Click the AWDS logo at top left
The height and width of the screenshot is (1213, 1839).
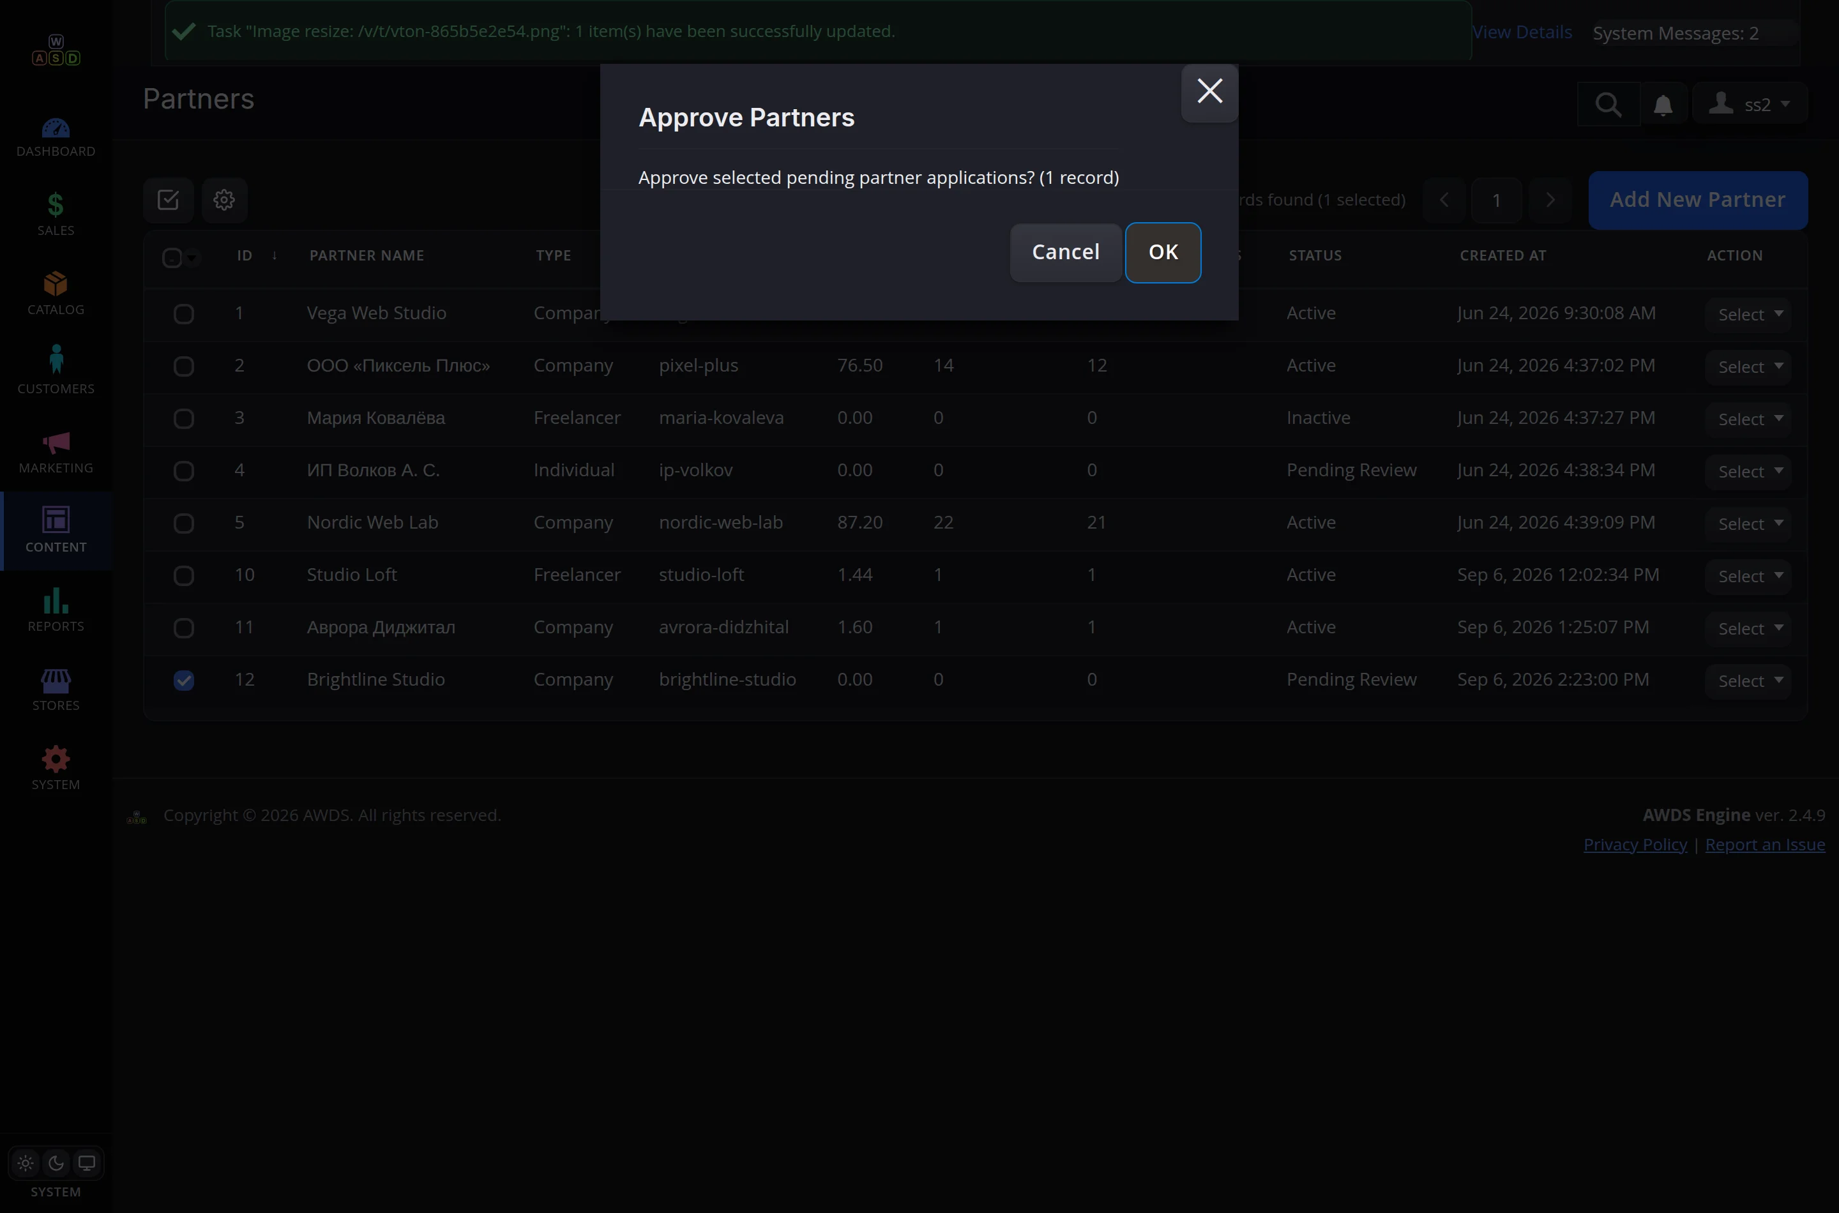[x=56, y=50]
